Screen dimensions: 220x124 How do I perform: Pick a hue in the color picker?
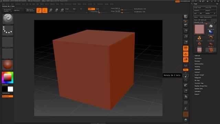[8, 77]
